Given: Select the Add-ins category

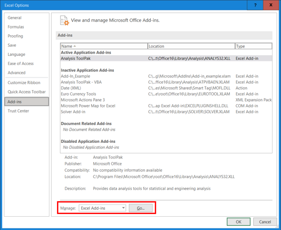Looking at the screenshot, I should coord(27,102).
